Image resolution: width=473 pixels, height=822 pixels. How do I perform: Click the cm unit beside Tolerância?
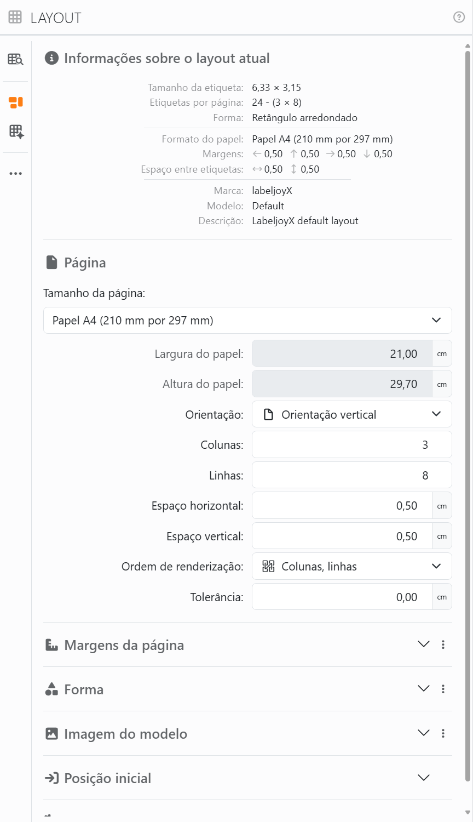tap(442, 597)
